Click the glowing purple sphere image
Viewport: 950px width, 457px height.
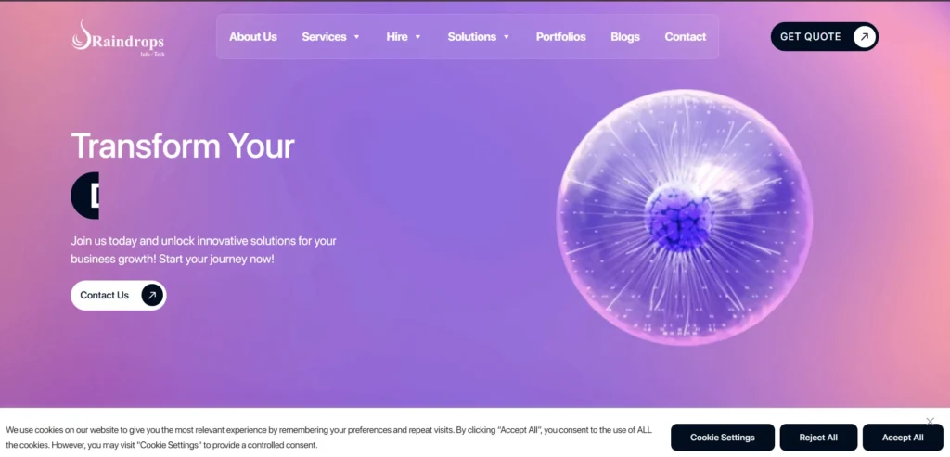click(x=684, y=218)
